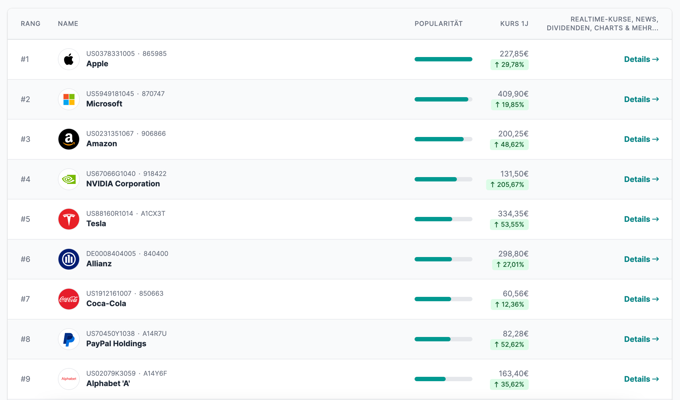680x400 pixels.
Task: Select the Coca-Cola stock name
Action: [106, 304]
